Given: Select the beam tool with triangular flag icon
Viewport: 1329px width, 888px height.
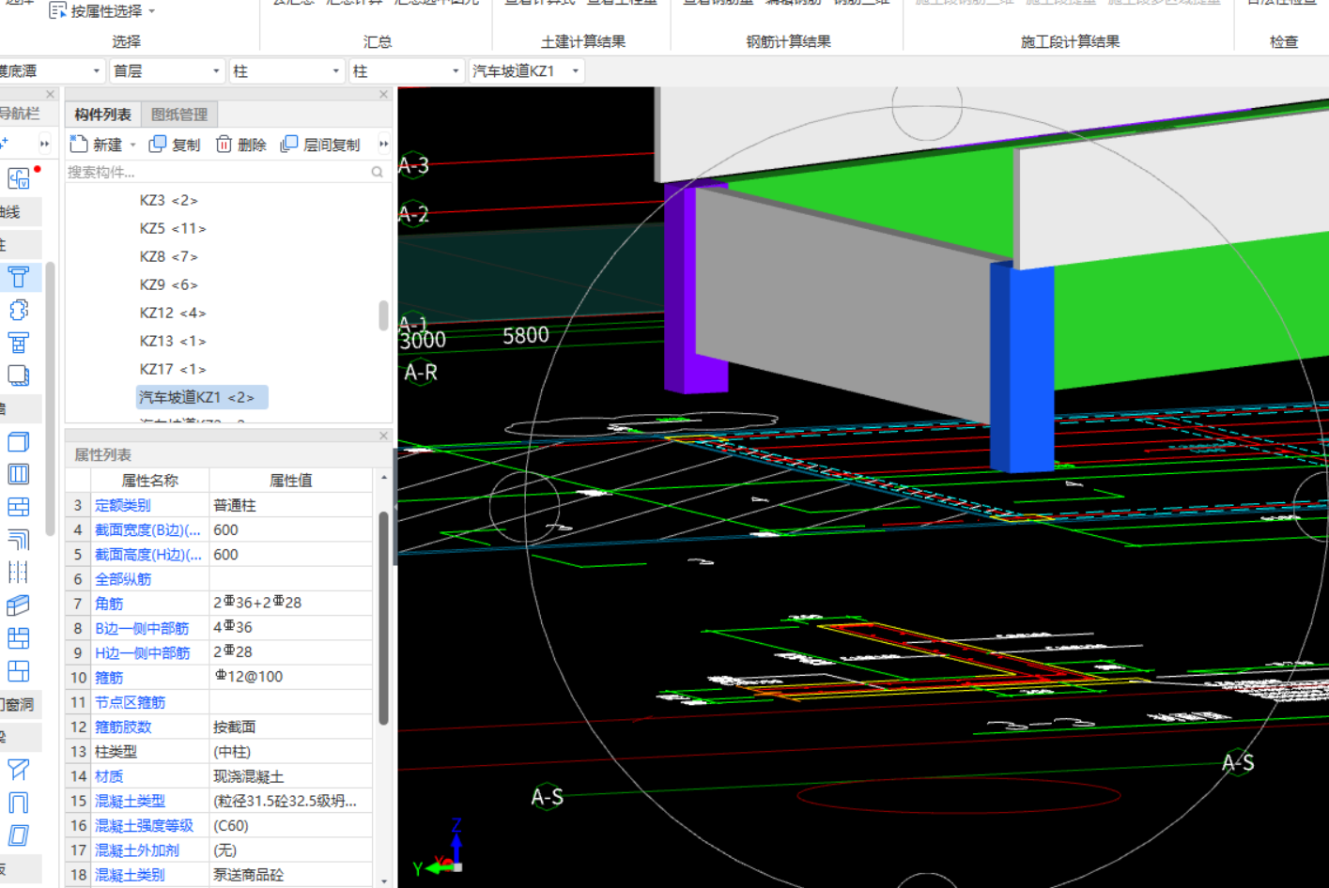Looking at the screenshot, I should point(18,770).
